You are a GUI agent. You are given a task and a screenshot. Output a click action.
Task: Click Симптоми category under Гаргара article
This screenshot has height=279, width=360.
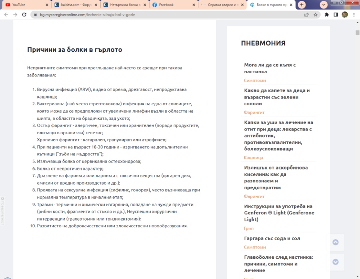click(255, 247)
